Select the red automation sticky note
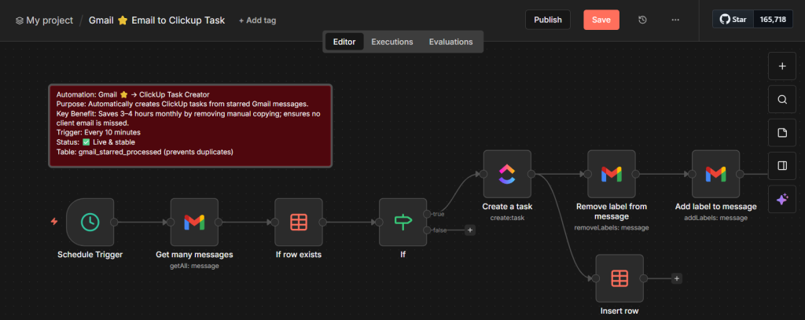The image size is (805, 320). [190, 126]
